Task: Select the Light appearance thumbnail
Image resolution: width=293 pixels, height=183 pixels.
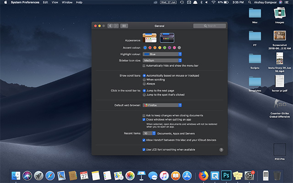Action: pyautogui.click(x=150, y=38)
